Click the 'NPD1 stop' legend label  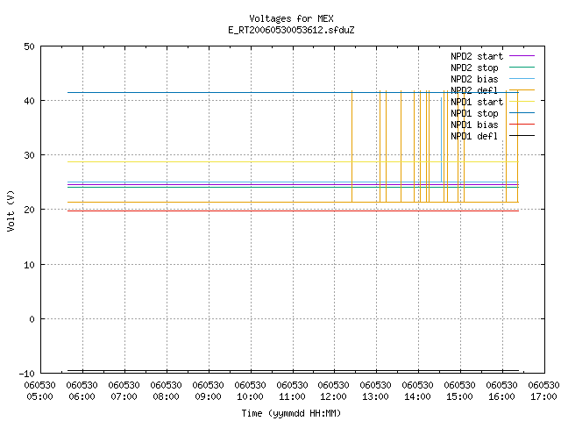pyautogui.click(x=474, y=113)
